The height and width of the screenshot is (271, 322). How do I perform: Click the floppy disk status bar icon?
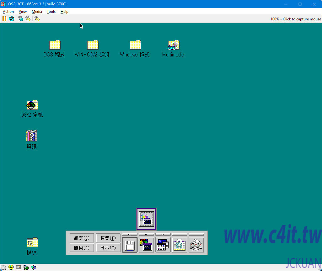[3, 267]
